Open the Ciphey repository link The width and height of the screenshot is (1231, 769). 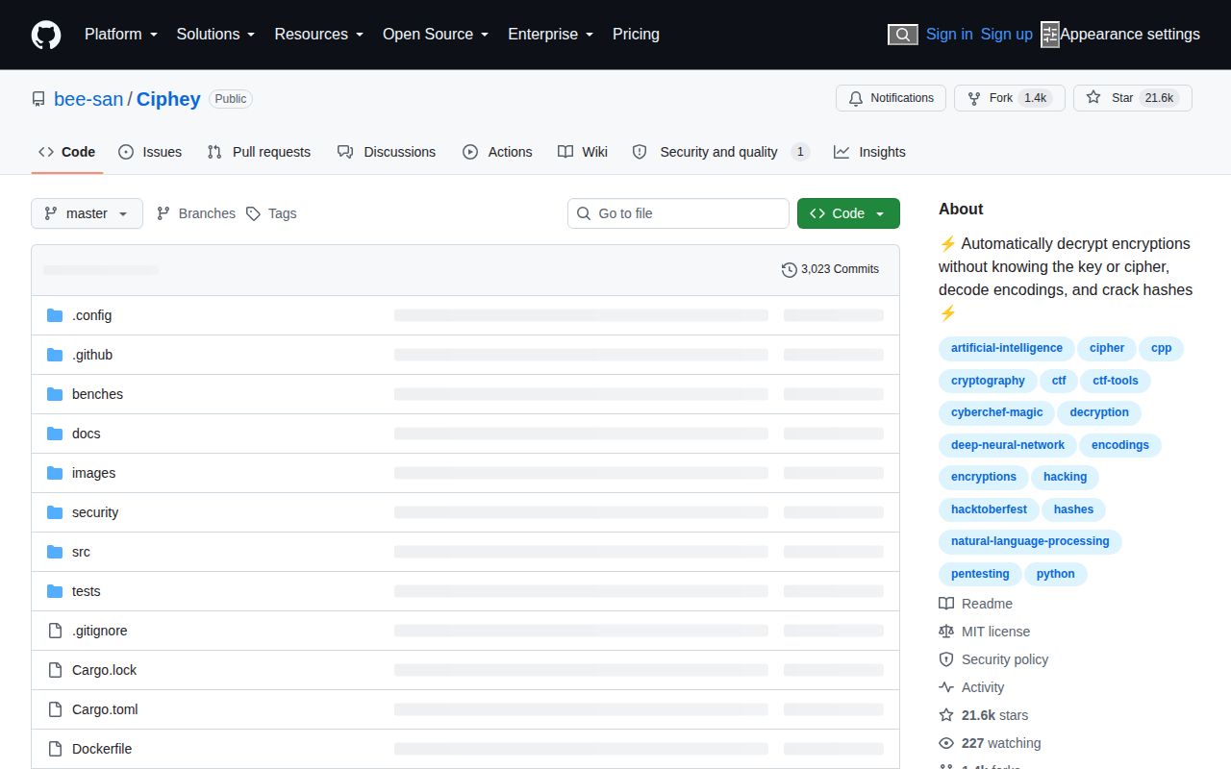pos(168,99)
